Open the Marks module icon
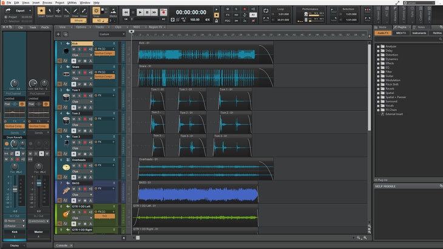 click(x=113, y=12)
